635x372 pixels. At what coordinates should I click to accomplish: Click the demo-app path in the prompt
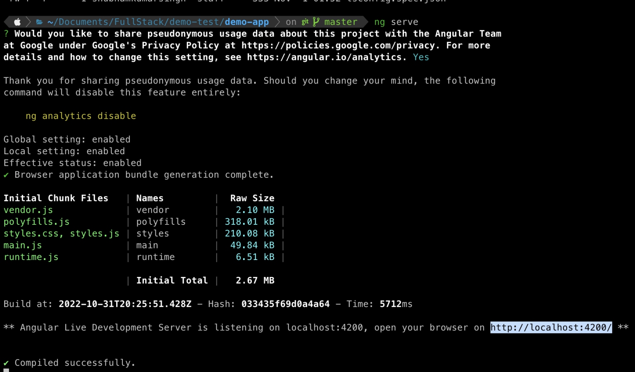point(247,22)
